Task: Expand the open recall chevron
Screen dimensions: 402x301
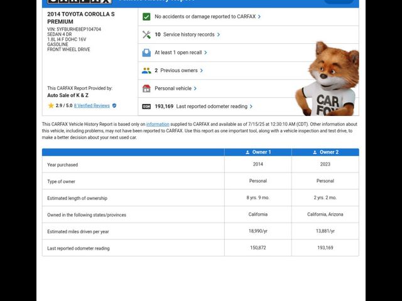Action: [205, 53]
